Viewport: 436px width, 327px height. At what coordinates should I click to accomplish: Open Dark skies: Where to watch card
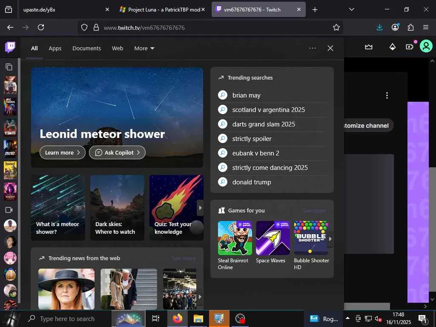117,207
